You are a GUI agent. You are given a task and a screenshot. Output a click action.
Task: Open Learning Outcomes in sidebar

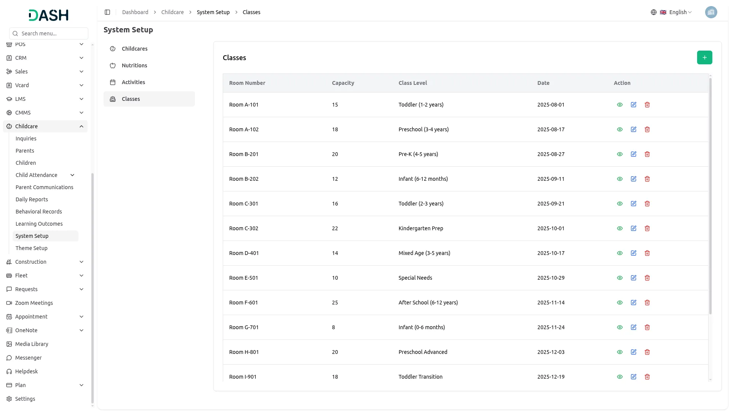[x=39, y=224]
